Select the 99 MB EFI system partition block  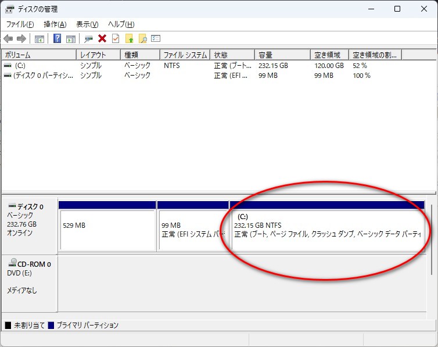click(x=193, y=226)
